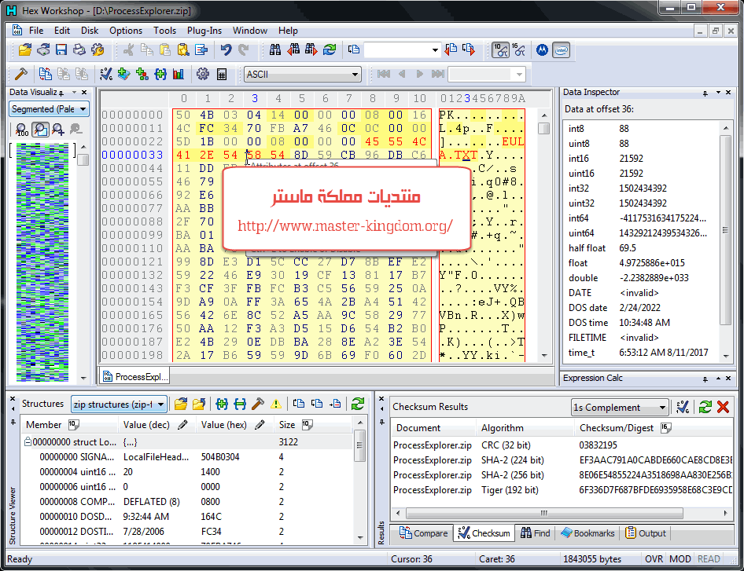744x571 pixels.
Task: Click the Compare files icon in the toolbar
Action: [x=45, y=74]
